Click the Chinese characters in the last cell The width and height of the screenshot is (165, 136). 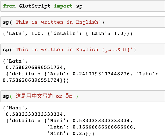tap(34, 96)
